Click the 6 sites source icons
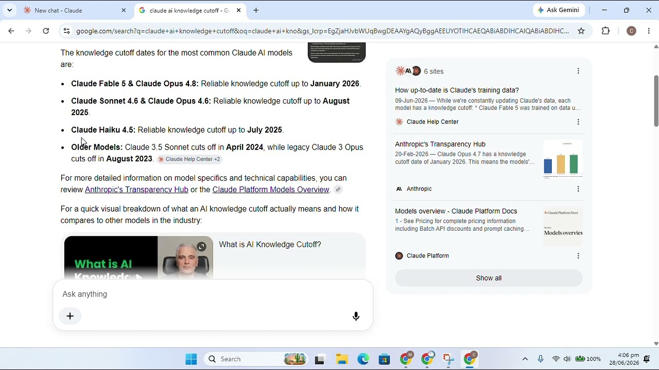 [408, 71]
